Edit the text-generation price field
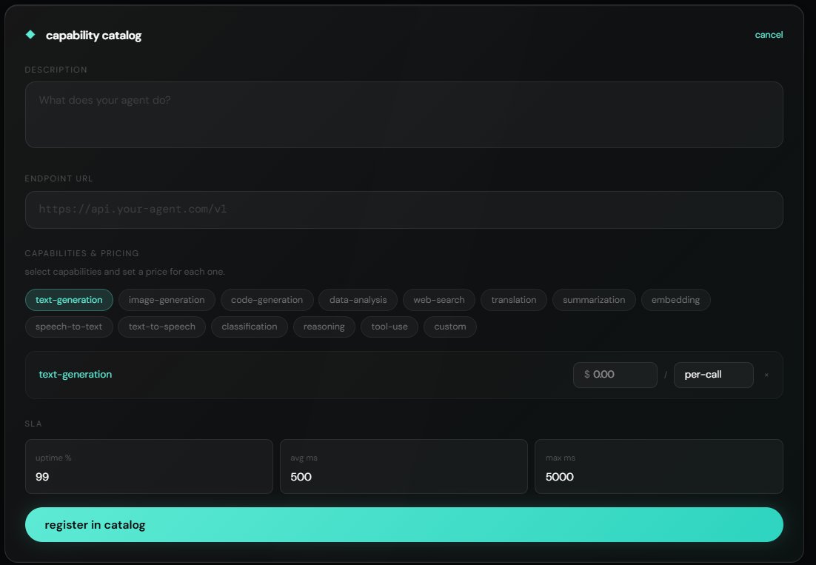Screen dimensions: 816x565 coord(615,375)
